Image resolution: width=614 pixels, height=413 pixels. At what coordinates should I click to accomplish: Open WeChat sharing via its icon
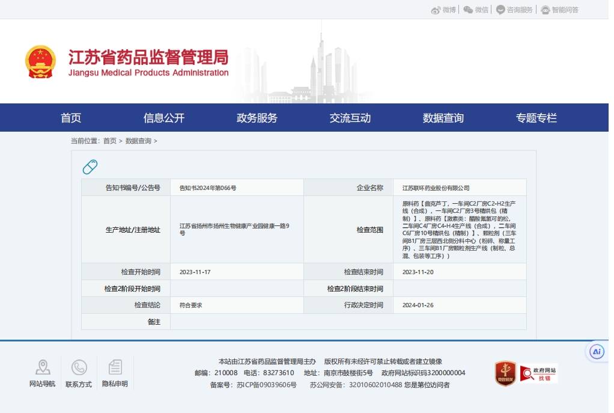click(x=469, y=9)
